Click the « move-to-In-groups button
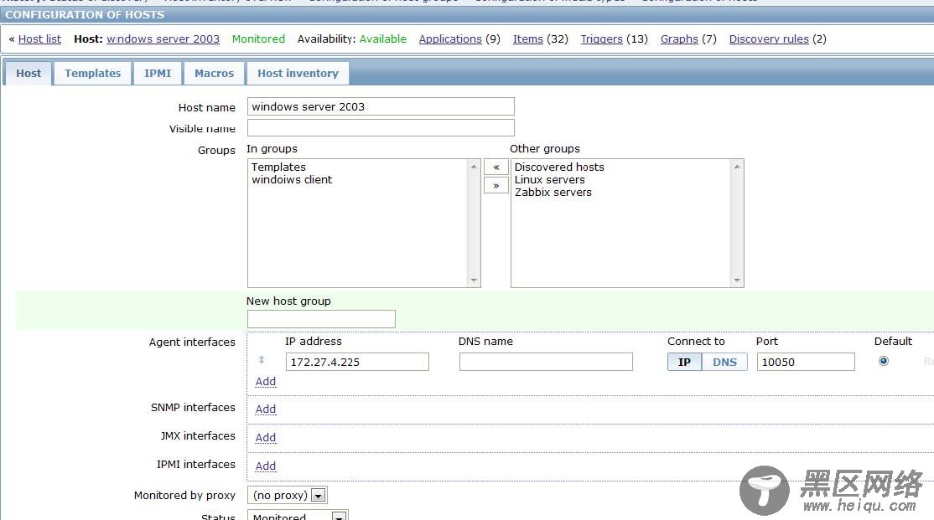 [x=496, y=167]
